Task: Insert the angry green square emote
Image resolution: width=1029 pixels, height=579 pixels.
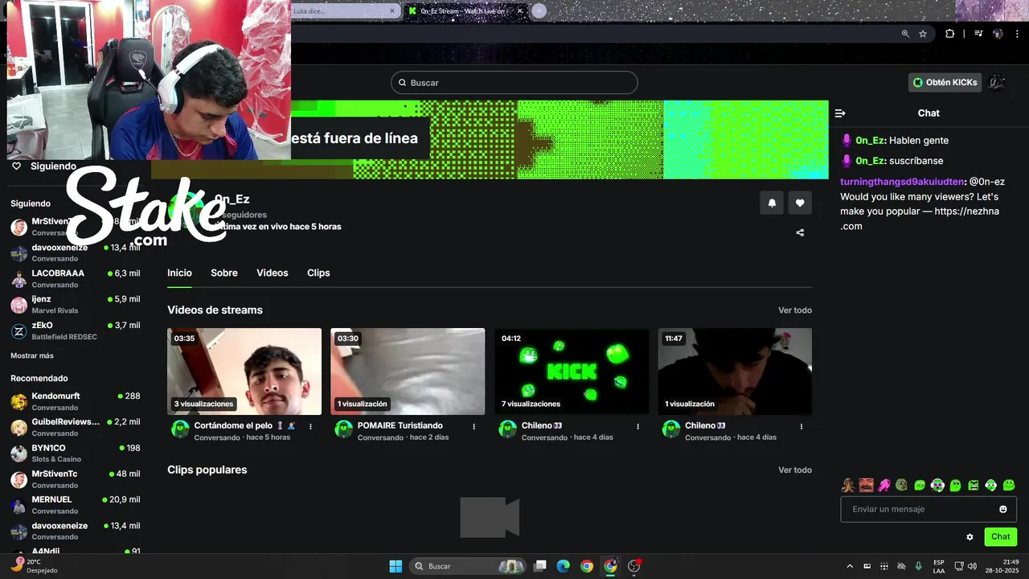Action: click(974, 485)
